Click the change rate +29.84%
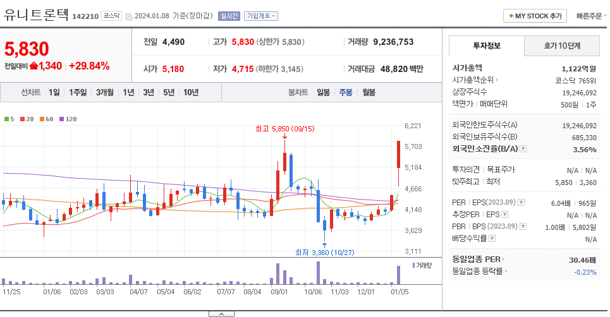Screen dimensions: 610x317 [89, 66]
